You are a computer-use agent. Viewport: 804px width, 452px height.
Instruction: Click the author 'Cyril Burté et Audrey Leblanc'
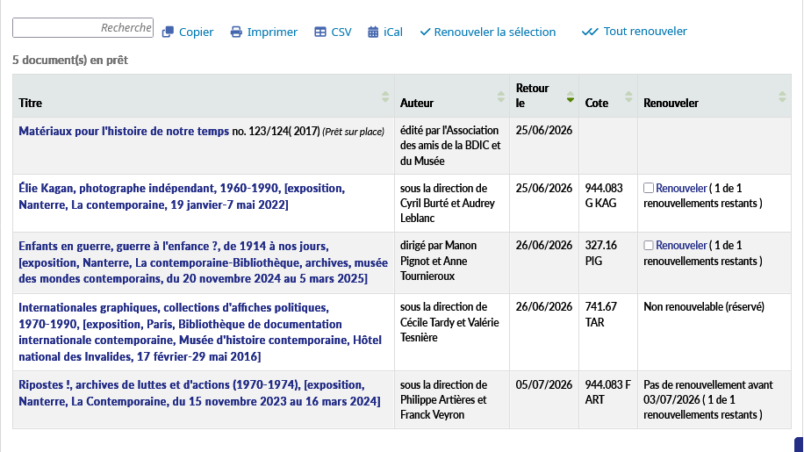448,210
